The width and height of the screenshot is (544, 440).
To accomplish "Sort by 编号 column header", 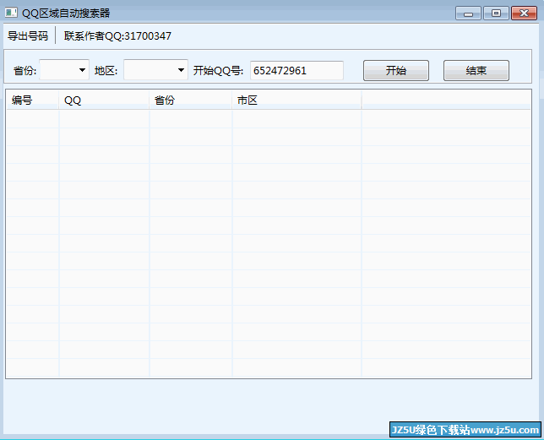I will pos(33,100).
